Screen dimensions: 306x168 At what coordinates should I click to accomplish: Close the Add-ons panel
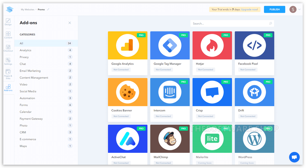(70, 23)
